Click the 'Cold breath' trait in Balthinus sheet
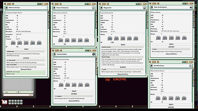198x111 pixels. 26,52
